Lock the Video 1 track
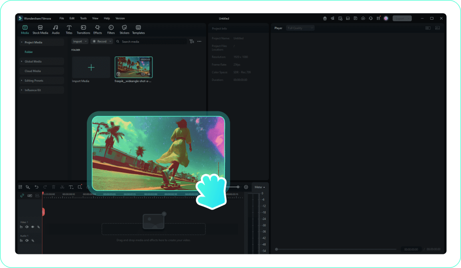The image size is (461, 268). point(21,227)
